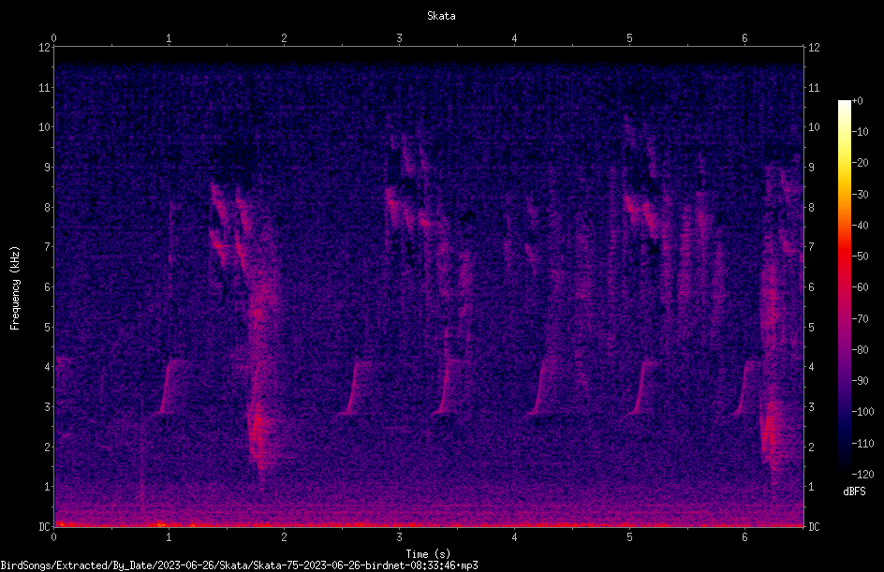Click the file path text ending in 08:33:46.mp3
The image size is (884, 572).
[239, 565]
